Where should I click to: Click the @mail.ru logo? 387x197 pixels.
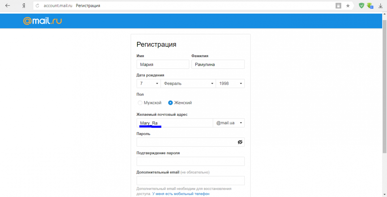43,21
